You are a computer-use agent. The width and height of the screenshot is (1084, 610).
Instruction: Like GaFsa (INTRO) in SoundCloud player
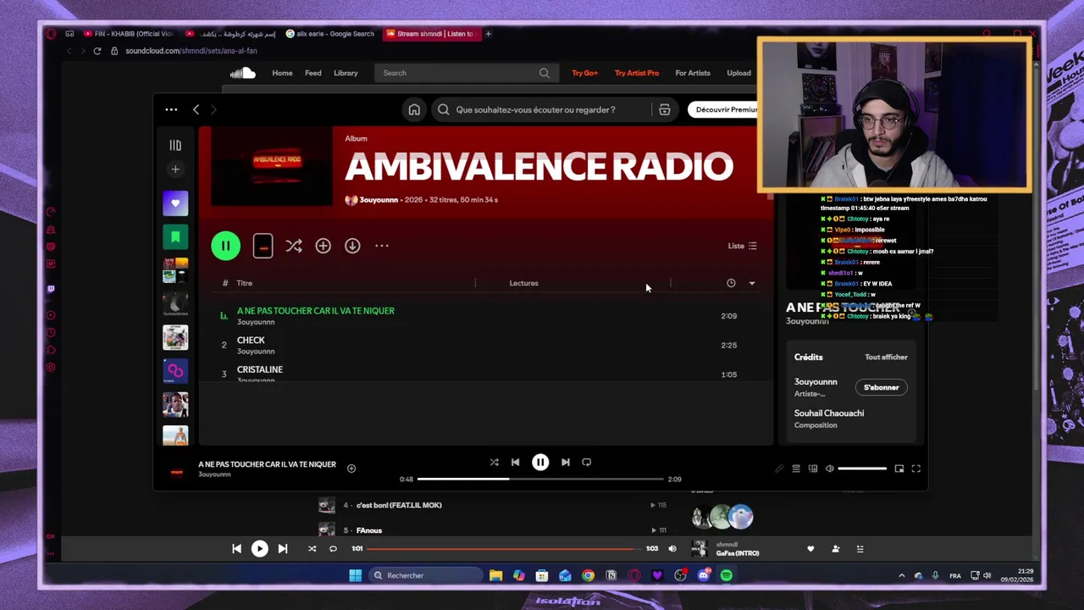pos(810,549)
